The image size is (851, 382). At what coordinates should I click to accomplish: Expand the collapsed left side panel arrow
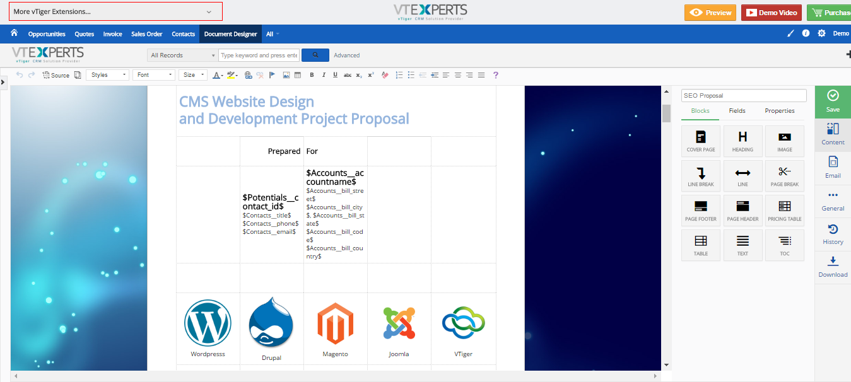pyautogui.click(x=3, y=82)
